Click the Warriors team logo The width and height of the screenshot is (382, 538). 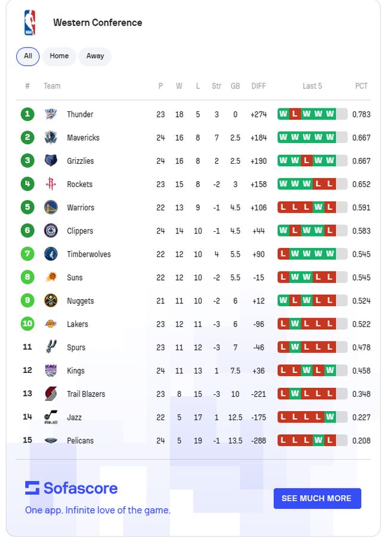click(51, 207)
